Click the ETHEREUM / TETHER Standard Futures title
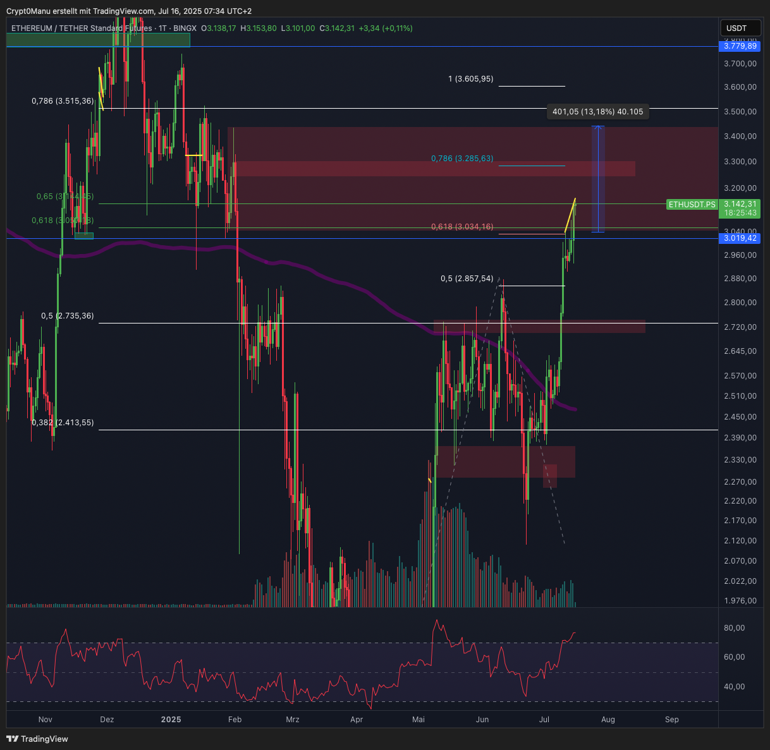Screen dimensions: 770x750 (x=82, y=28)
